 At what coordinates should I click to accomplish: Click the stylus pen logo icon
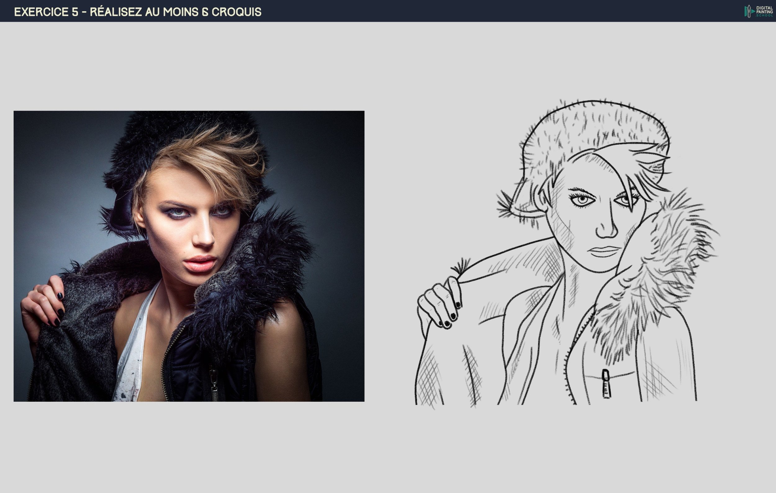click(749, 11)
